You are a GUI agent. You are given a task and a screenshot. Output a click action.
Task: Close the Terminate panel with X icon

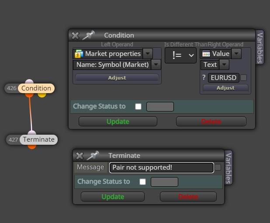pyautogui.click(x=80, y=156)
